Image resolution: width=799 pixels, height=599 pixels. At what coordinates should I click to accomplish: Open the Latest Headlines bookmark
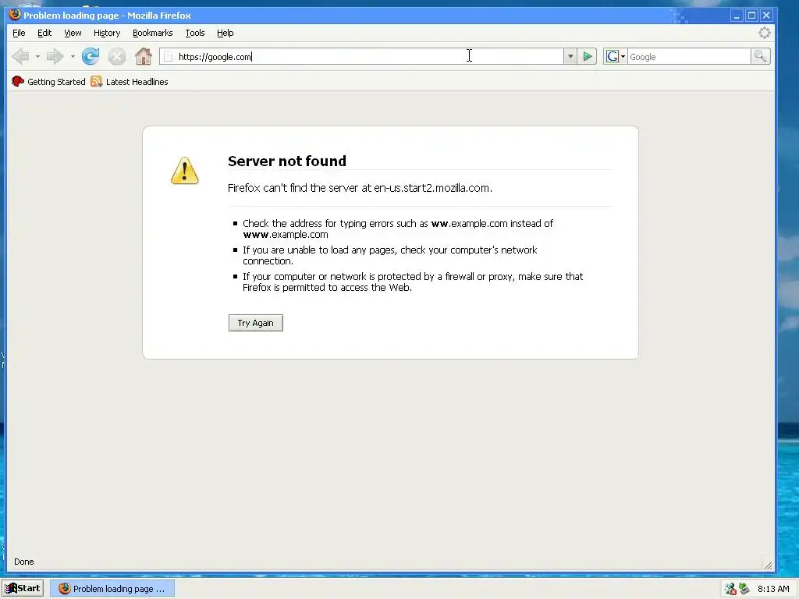(130, 81)
